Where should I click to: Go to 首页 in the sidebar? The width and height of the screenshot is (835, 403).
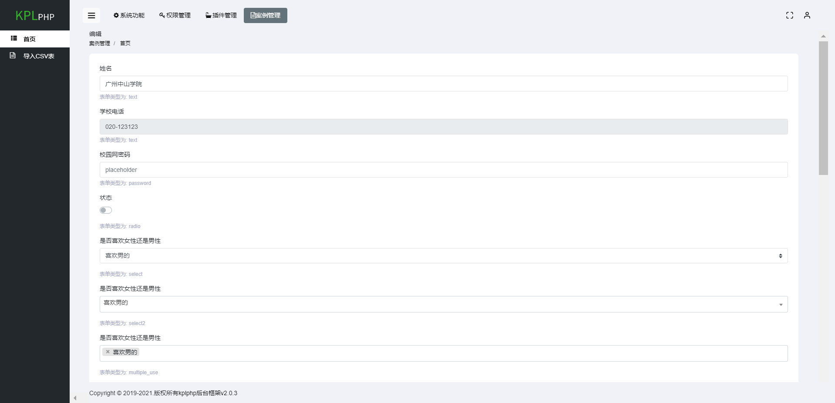[35, 39]
